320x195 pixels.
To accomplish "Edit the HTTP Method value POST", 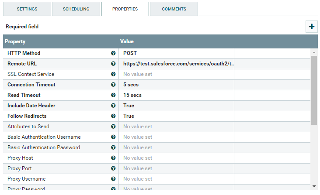I will (x=176, y=53).
